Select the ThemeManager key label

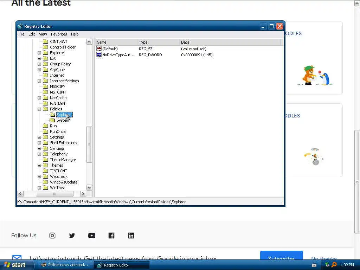pyautogui.click(x=63, y=160)
